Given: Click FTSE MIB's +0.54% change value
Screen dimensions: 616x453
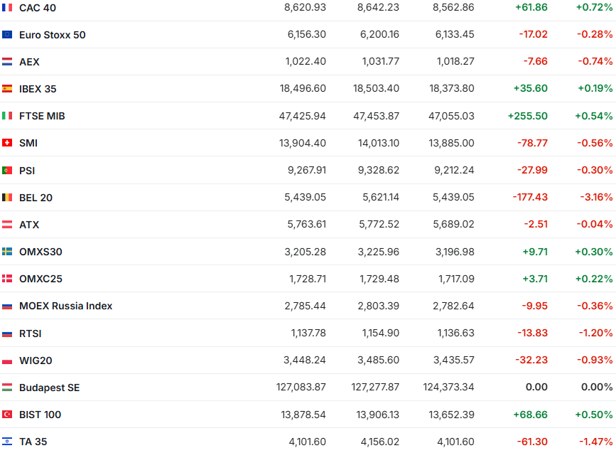Looking at the screenshot, I should (593, 116).
